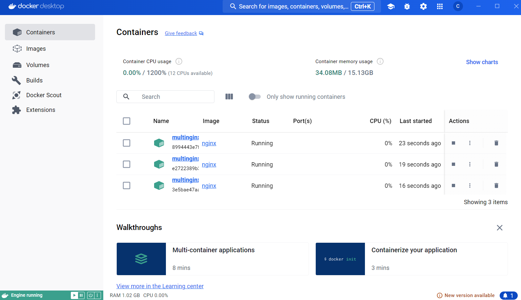Screen dimensions: 521x300
Task: Open more actions menu for container 3e5bae47a
Action: pos(470,185)
